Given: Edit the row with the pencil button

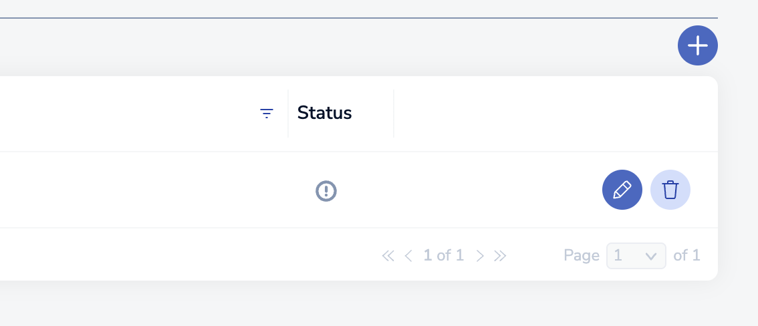Looking at the screenshot, I should coord(622,190).
